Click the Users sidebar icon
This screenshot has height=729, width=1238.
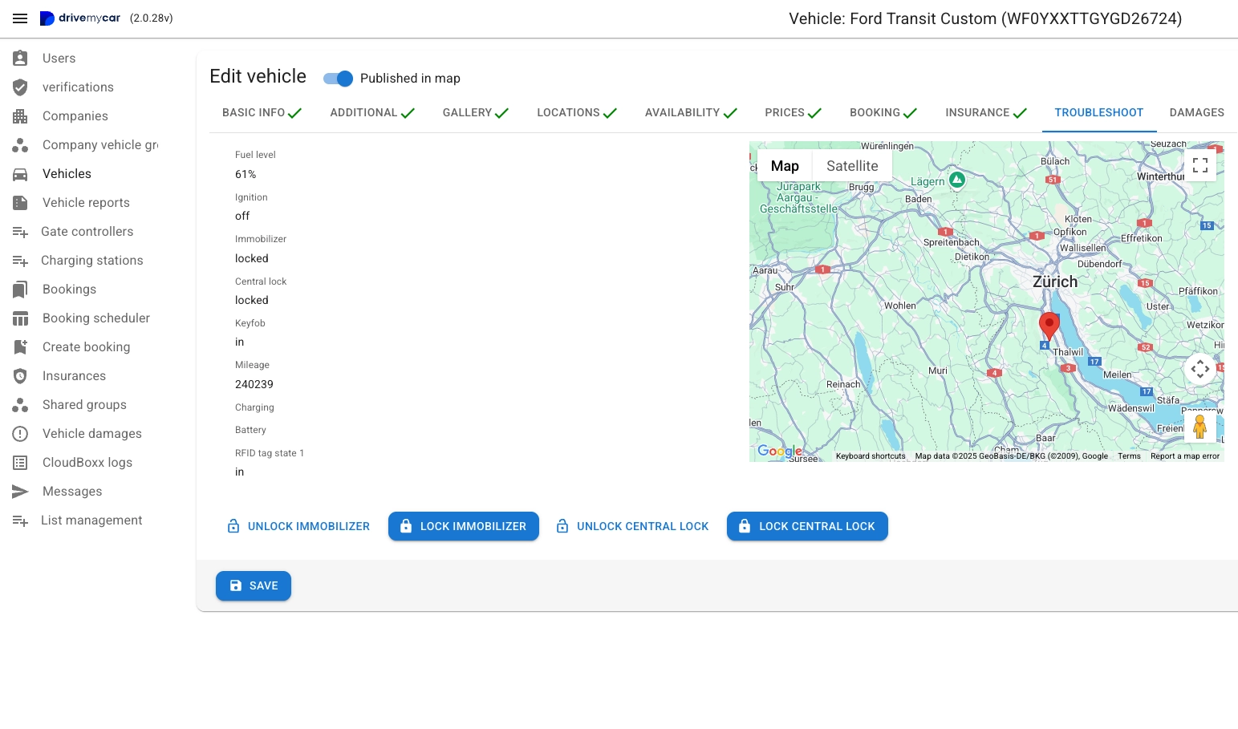click(20, 59)
